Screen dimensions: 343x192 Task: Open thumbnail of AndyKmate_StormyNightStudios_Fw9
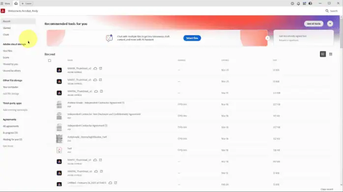pyautogui.click(x=59, y=139)
